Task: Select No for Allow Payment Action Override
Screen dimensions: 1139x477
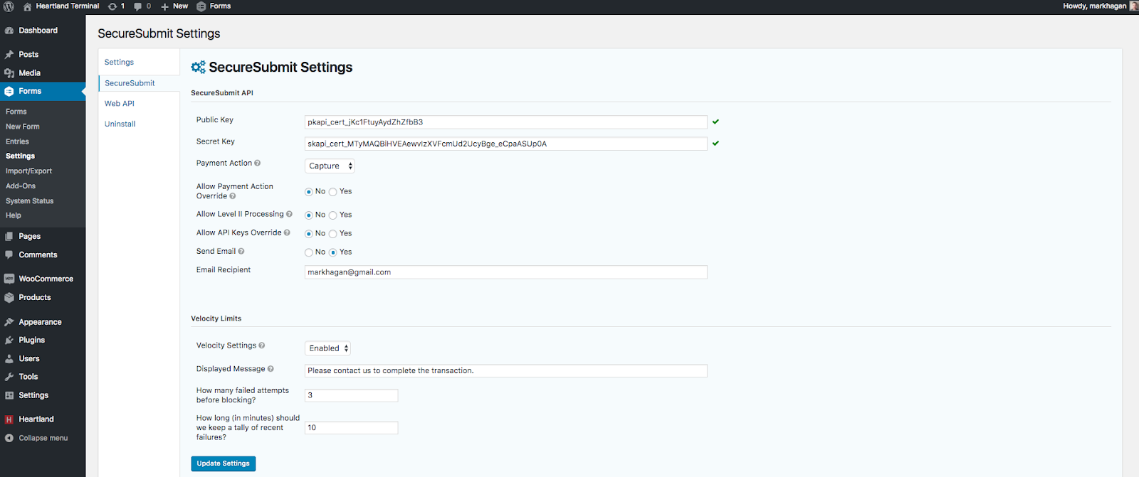Action: [x=309, y=192]
